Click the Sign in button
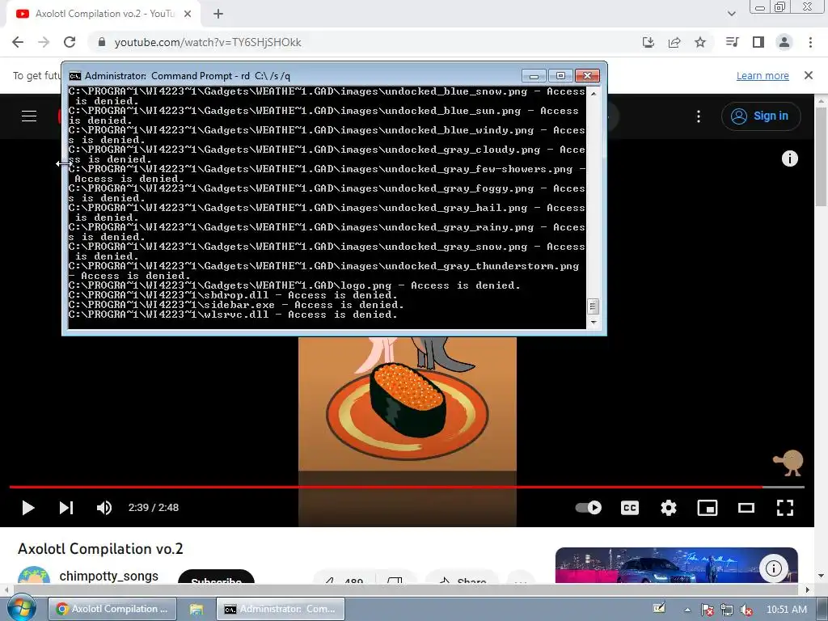828x621 pixels. [761, 116]
